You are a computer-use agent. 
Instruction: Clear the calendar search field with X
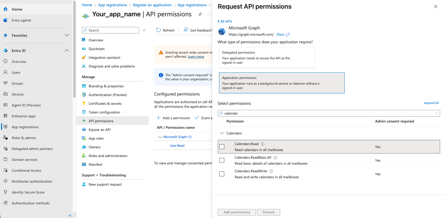coord(437,113)
